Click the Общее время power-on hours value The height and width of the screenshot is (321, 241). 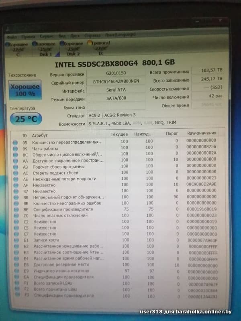click(x=208, y=104)
